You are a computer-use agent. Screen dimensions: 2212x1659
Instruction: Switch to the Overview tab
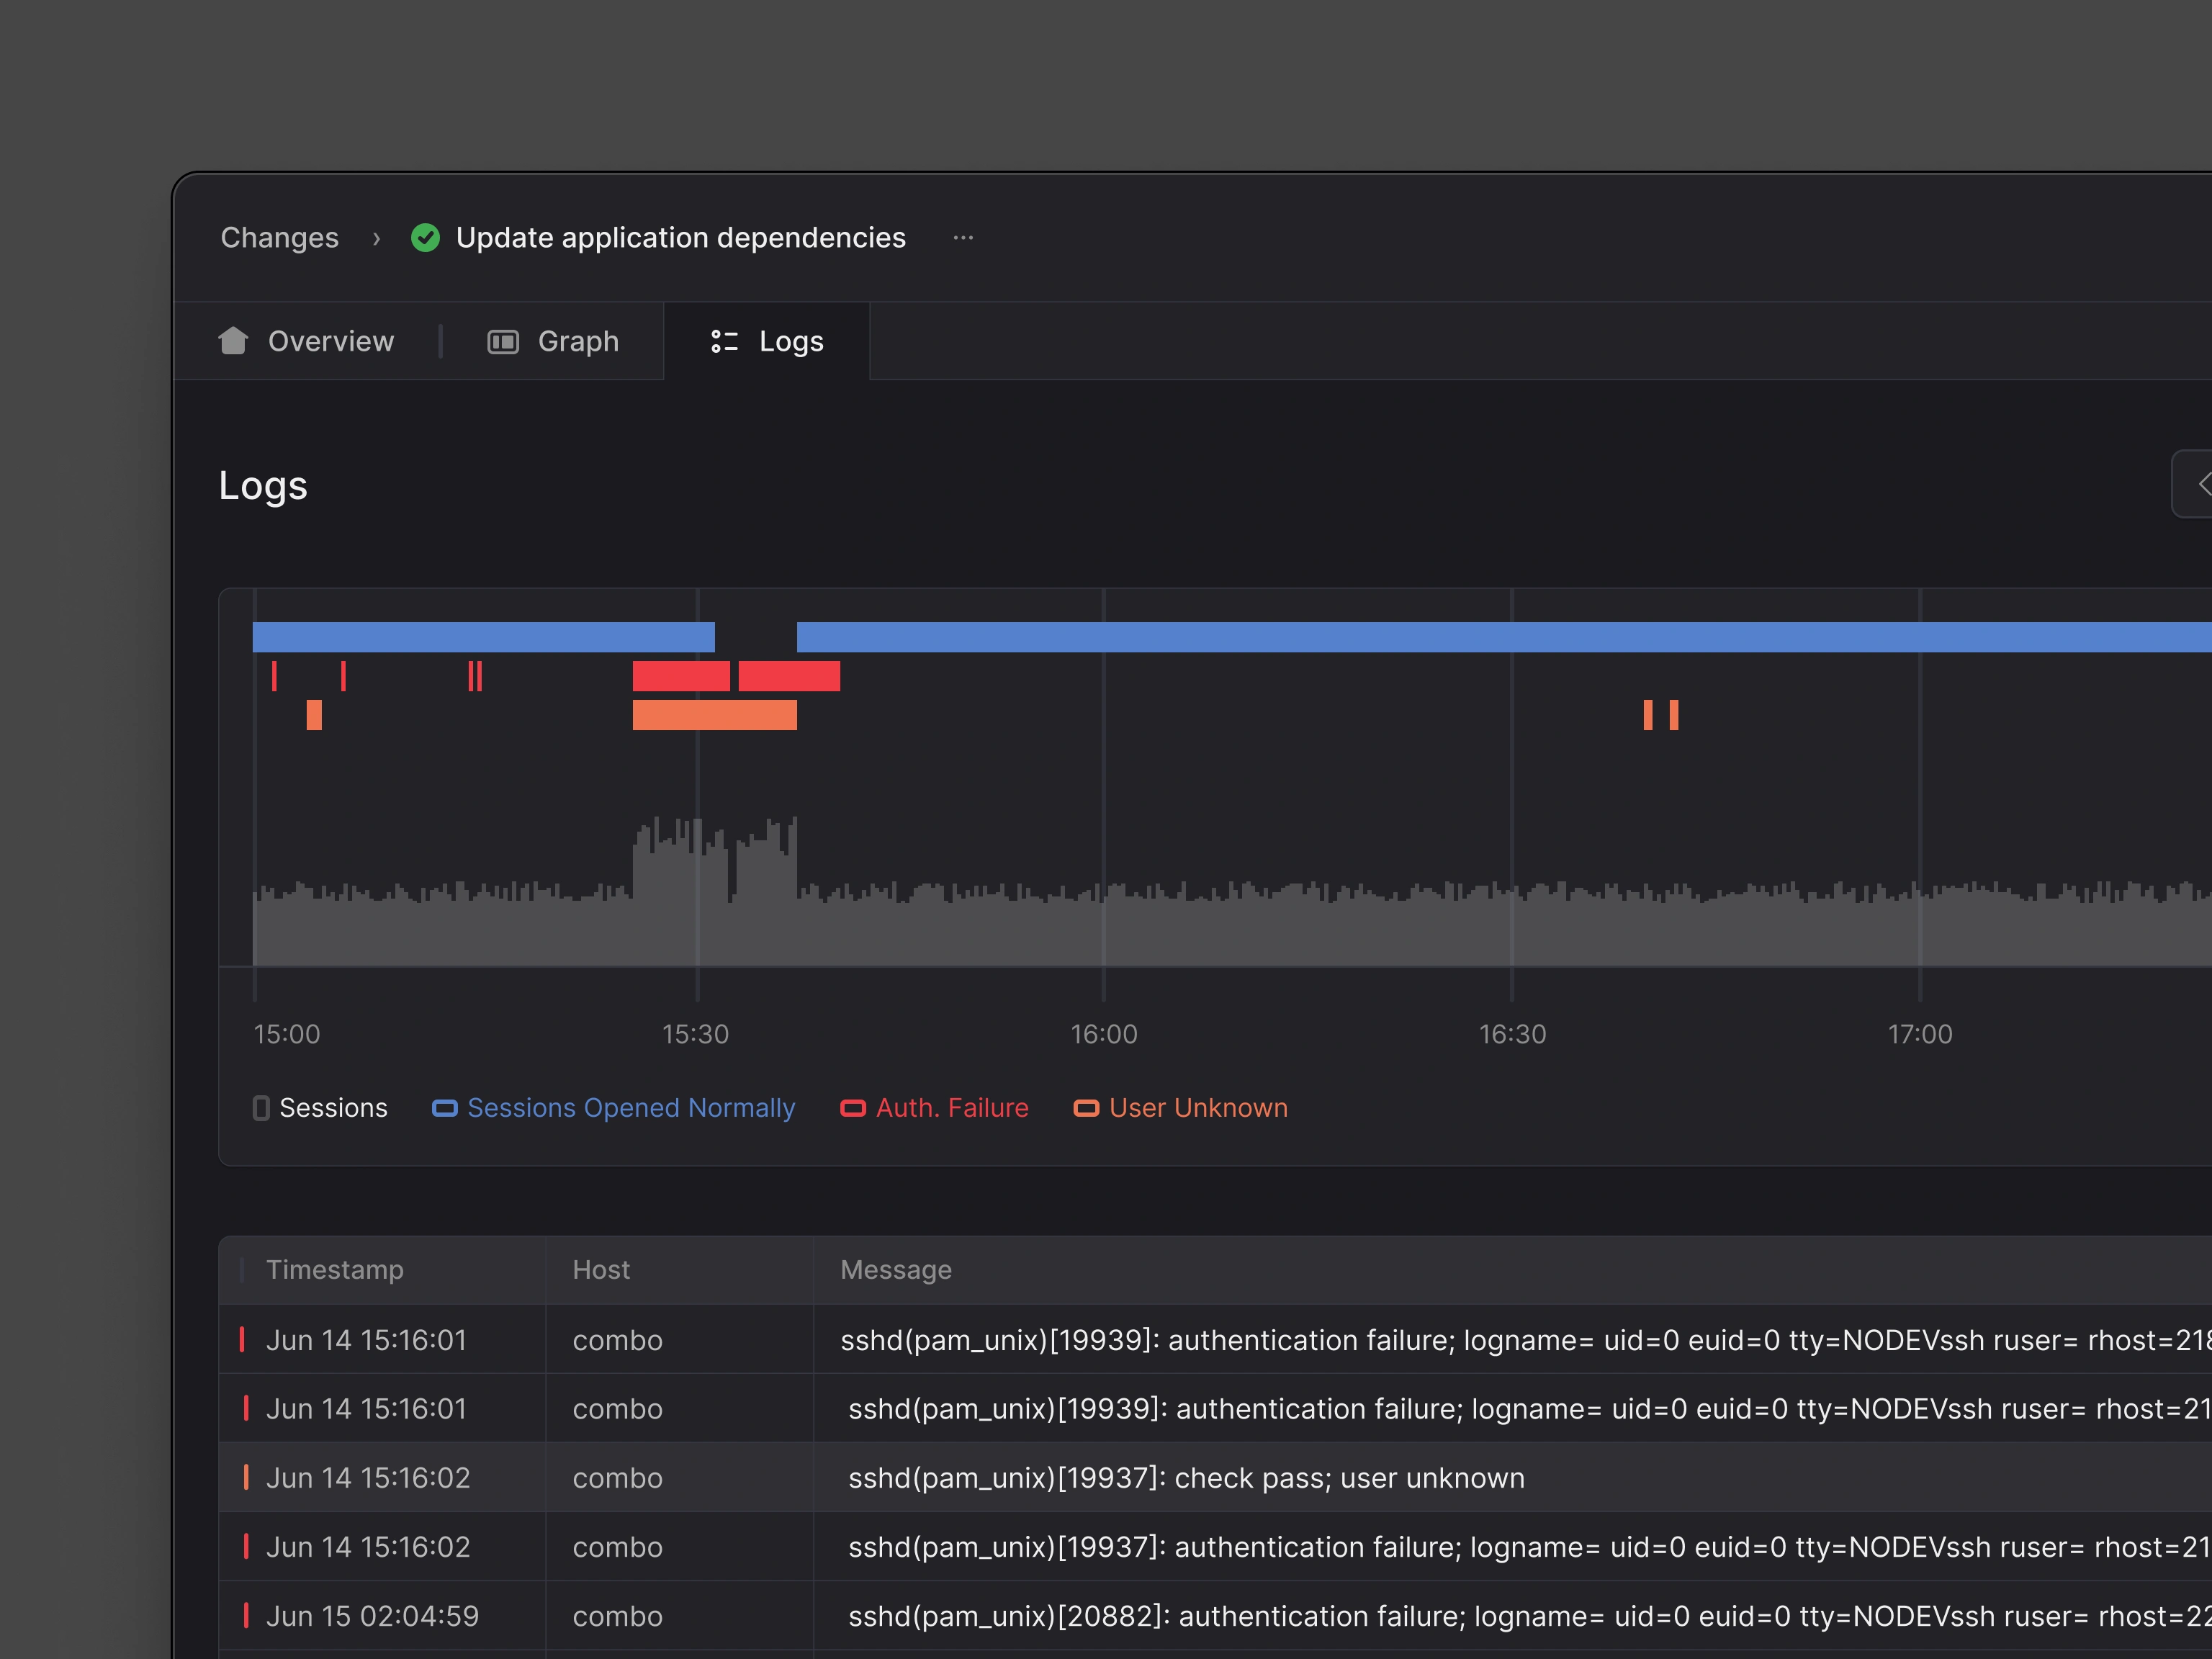tap(306, 341)
